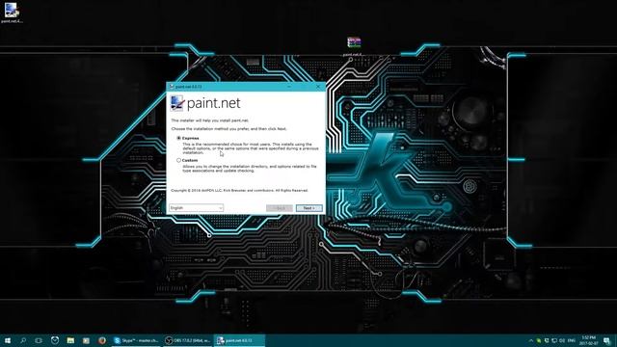This screenshot has height=347, width=617.
Task: Click the Next button in installer
Action: (308, 208)
